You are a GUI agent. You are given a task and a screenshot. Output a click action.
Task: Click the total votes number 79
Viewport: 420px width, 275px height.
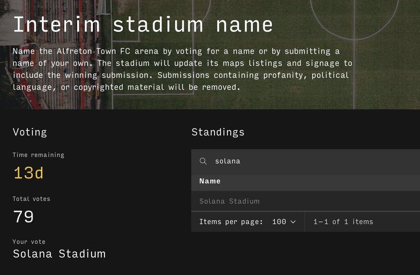[23, 217]
